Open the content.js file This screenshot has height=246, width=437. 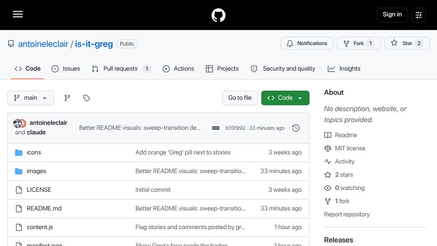coord(40,227)
